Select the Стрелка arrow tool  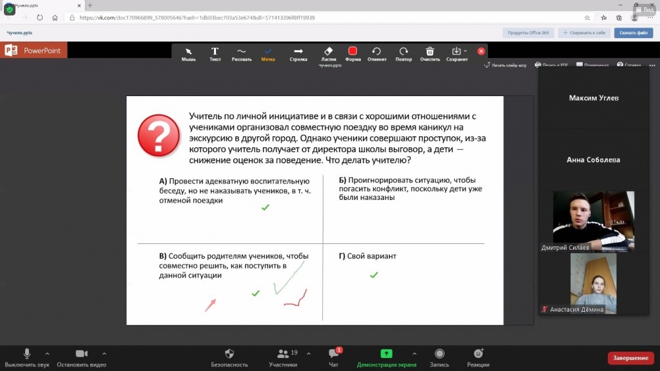[x=298, y=54]
